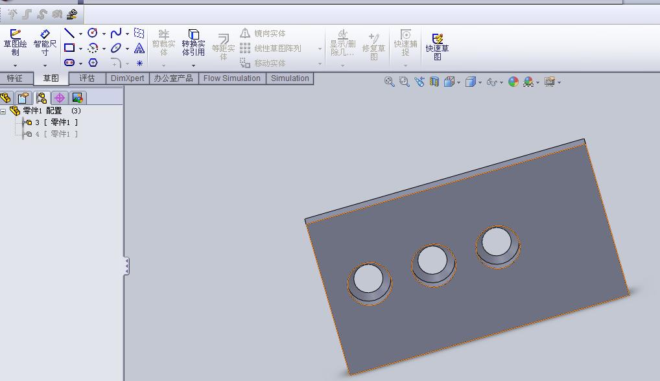Open the 草图绘制 dropdown arrow

tap(15, 65)
